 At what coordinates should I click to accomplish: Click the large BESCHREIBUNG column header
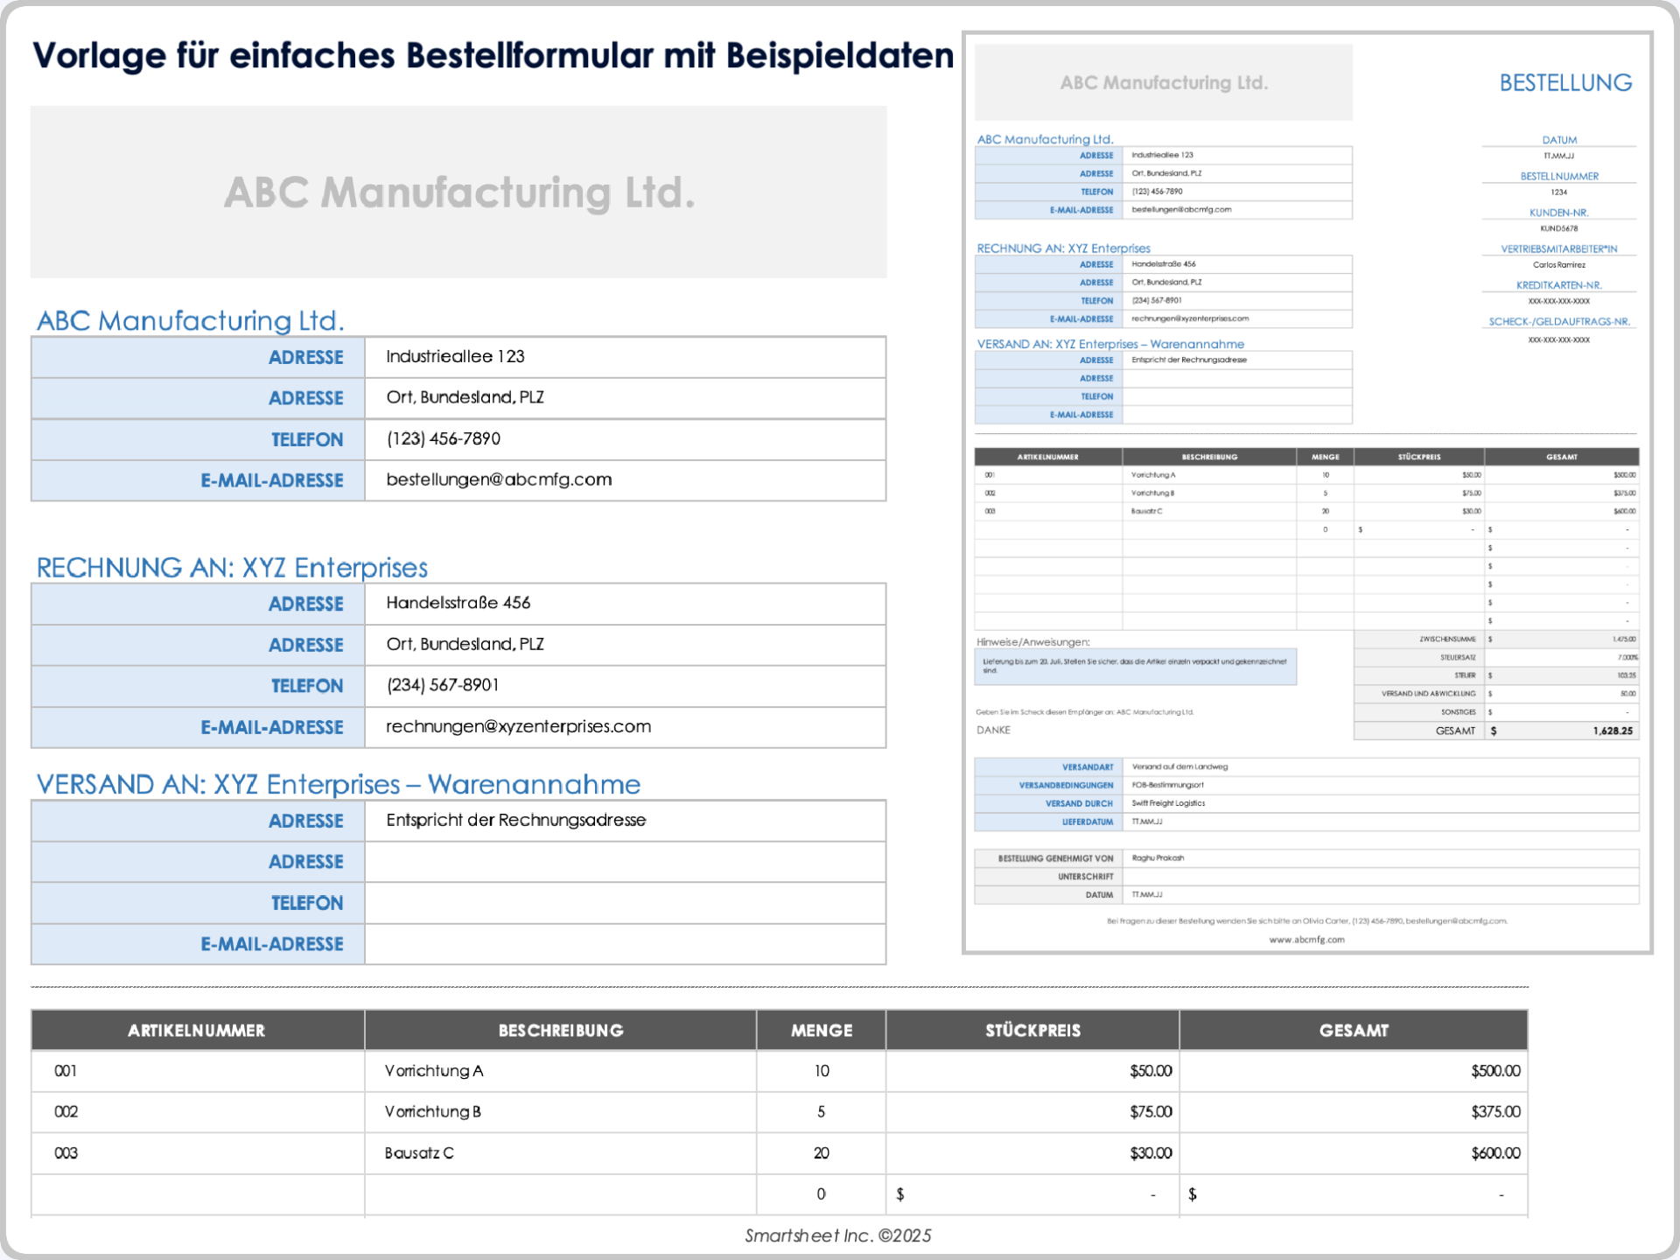(x=561, y=1030)
